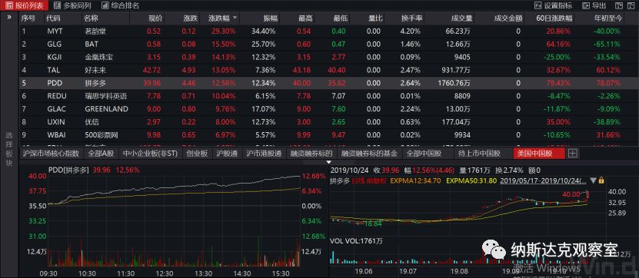Sort by the 60日涨跌幅 column header
The width and height of the screenshot is (639, 278).
(555, 18)
